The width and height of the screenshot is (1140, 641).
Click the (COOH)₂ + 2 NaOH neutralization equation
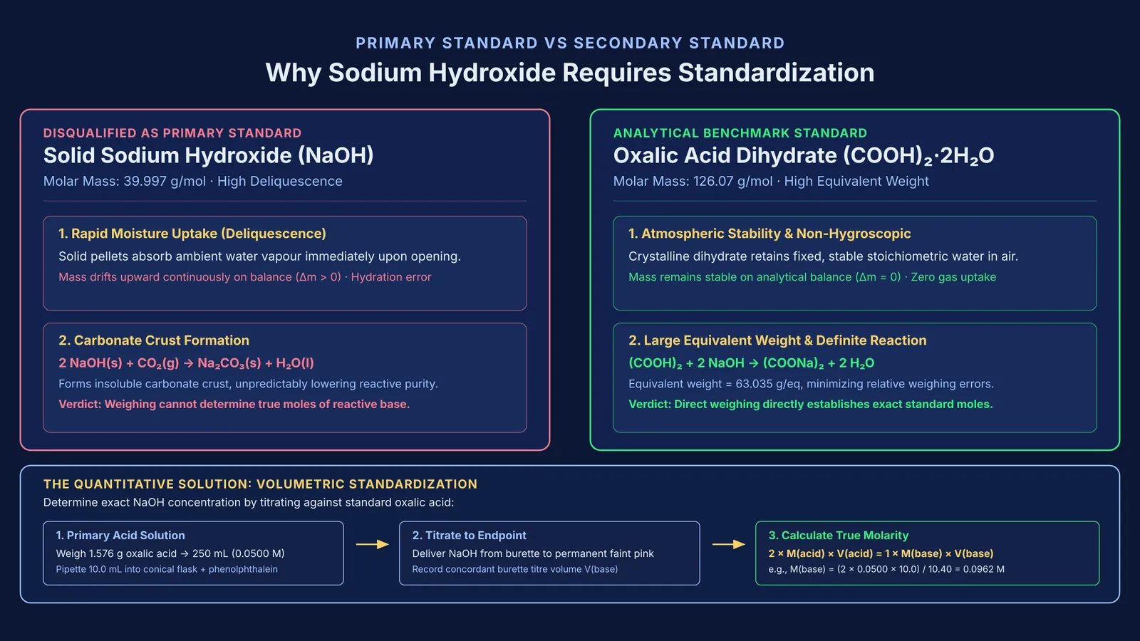point(751,363)
